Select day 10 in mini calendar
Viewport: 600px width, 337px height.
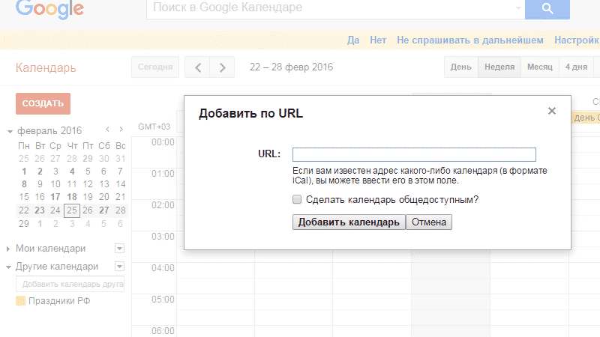point(55,184)
